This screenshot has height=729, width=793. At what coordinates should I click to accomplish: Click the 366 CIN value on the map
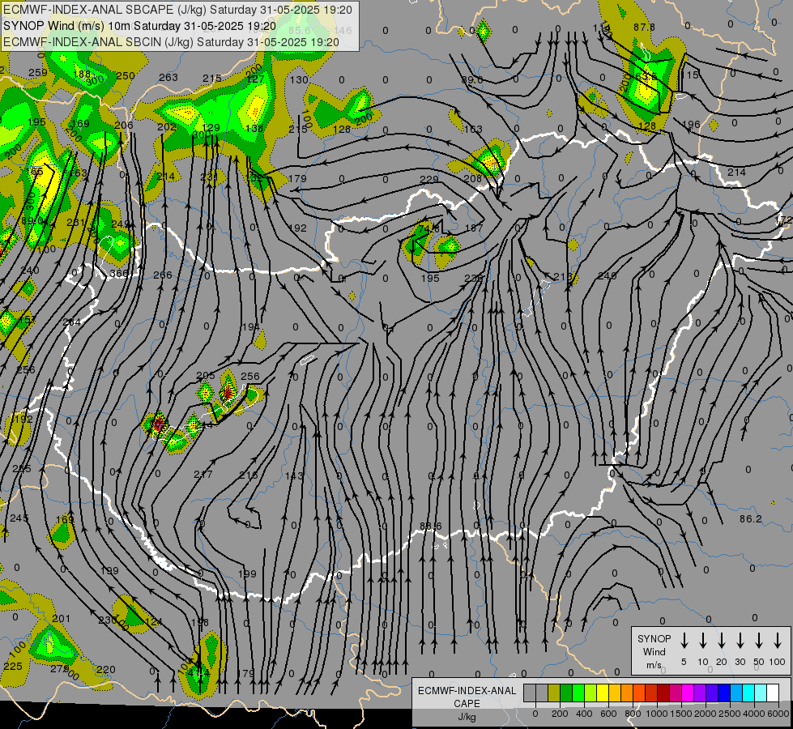[x=119, y=274]
